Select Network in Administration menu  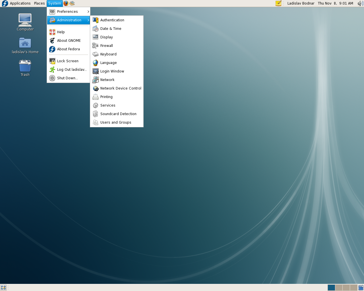point(117,80)
